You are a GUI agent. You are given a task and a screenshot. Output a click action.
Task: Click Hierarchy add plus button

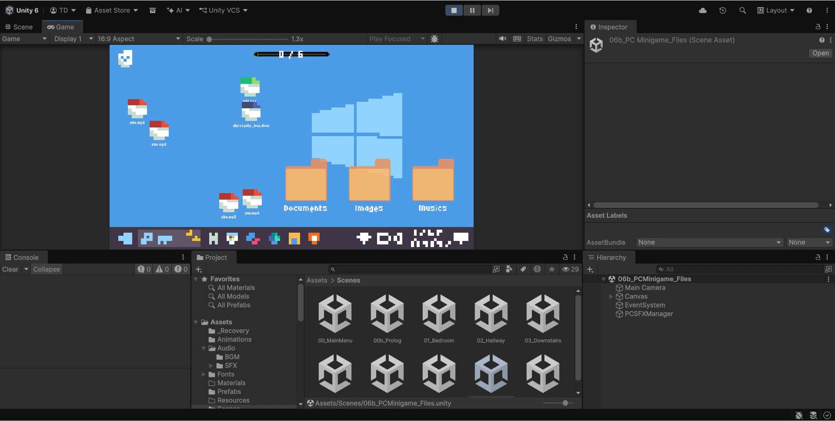tap(590, 269)
